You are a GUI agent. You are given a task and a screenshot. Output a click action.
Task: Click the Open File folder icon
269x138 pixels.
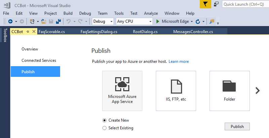pyautogui.click(x=44, y=21)
